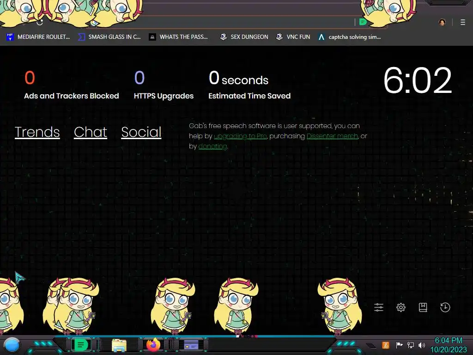This screenshot has height=355, width=473.
Task: Open the browser hamburger menu
Action: coord(463,22)
